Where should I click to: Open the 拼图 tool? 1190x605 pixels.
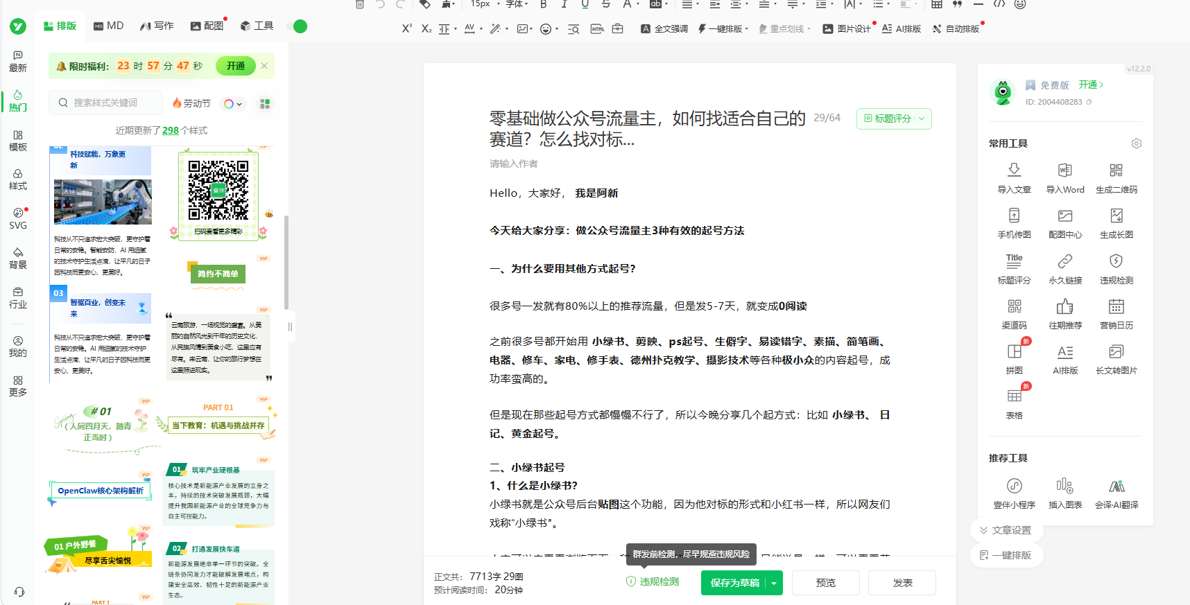1014,358
